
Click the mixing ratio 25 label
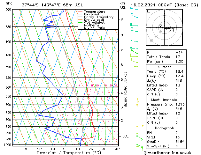[116, 85]
